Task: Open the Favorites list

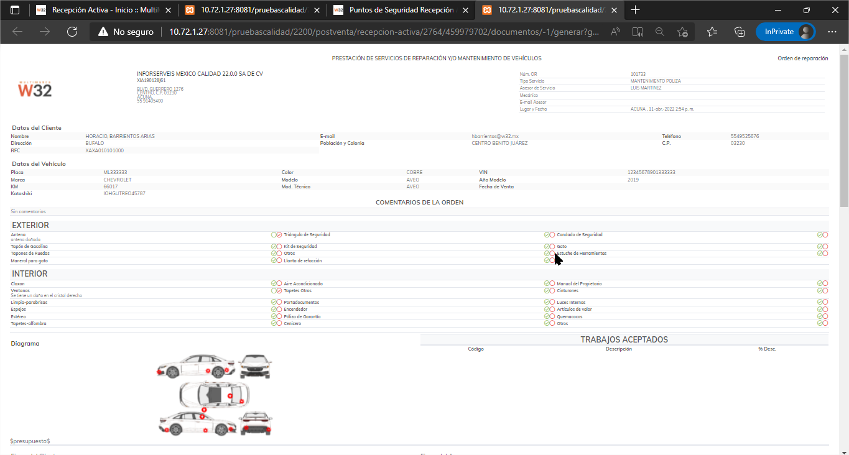Action: 713,32
